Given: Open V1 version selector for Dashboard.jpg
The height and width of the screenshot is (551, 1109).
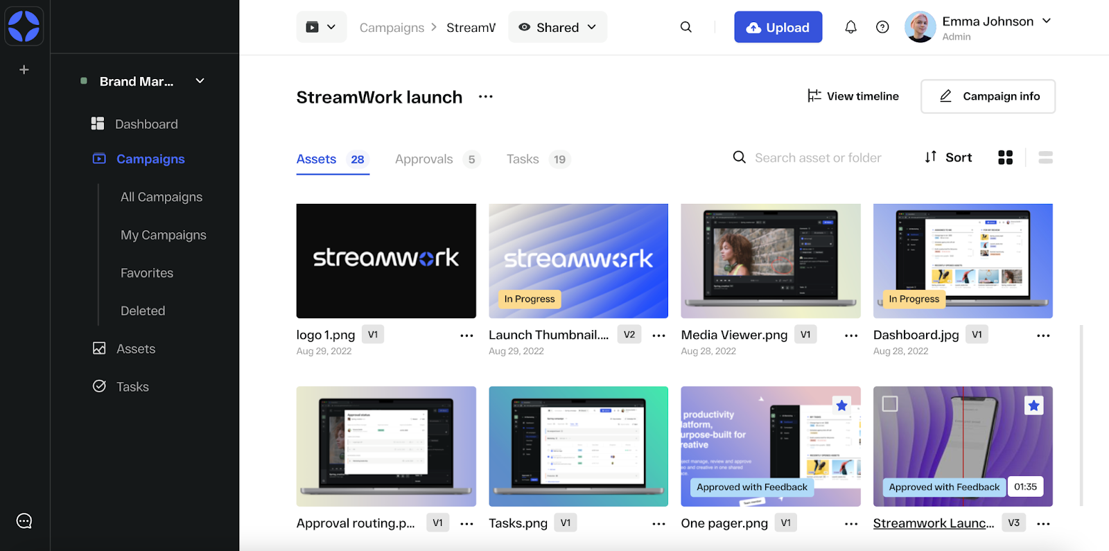Looking at the screenshot, I should [977, 335].
